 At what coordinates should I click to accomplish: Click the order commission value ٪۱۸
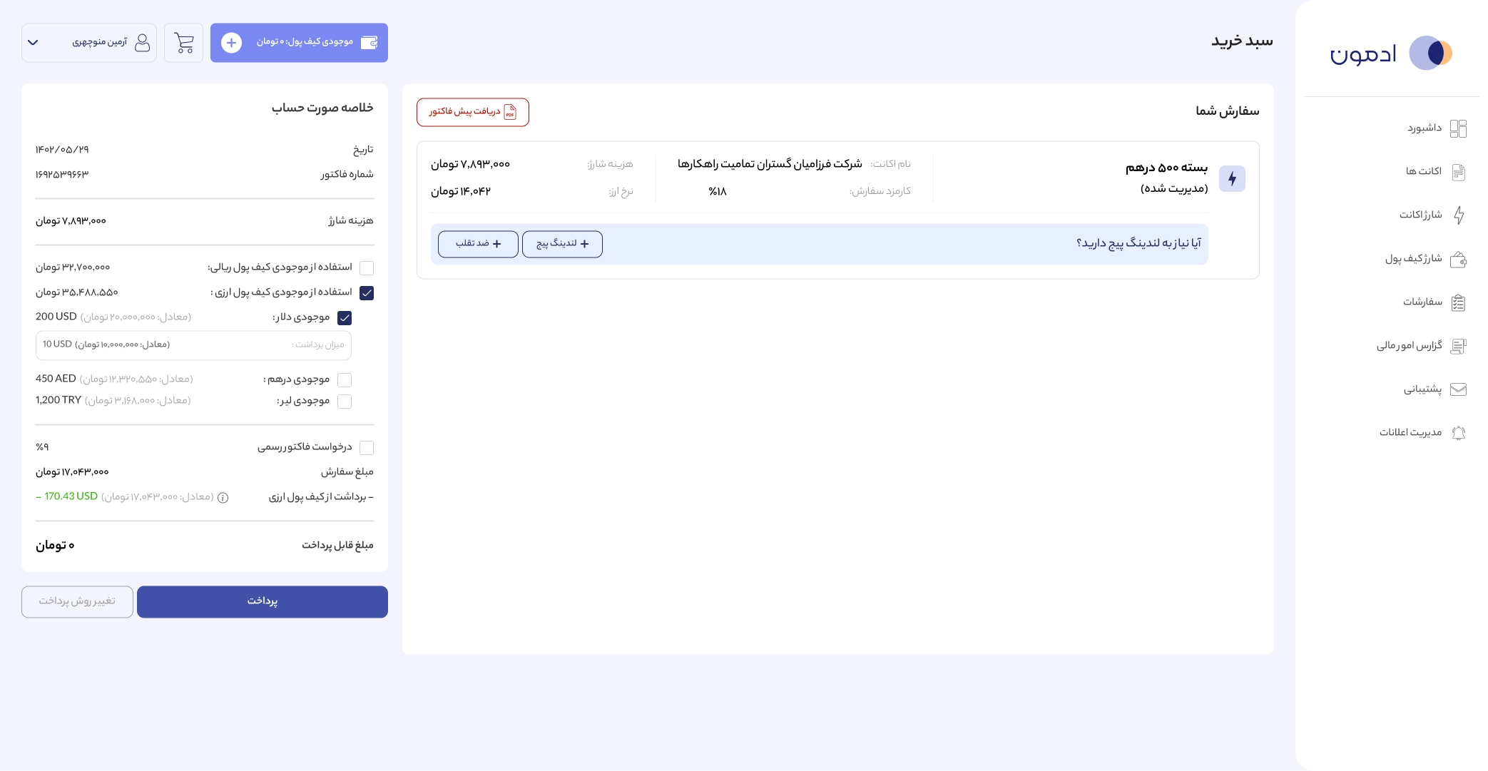click(718, 192)
